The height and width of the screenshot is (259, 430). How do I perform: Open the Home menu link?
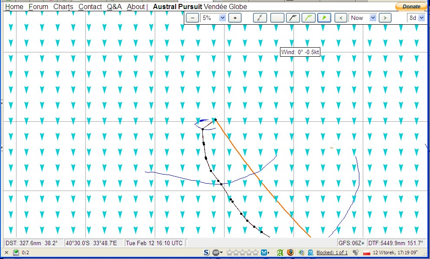pos(14,6)
